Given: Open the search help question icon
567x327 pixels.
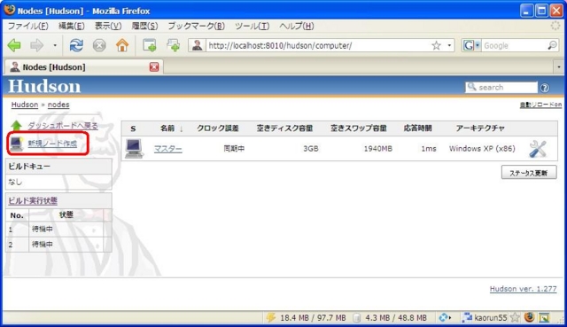Looking at the screenshot, I should (545, 88).
